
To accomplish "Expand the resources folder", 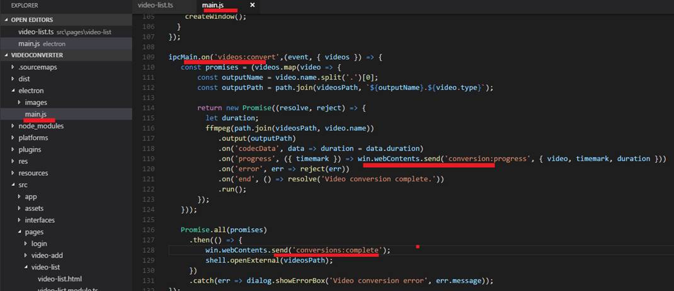I will coord(33,173).
